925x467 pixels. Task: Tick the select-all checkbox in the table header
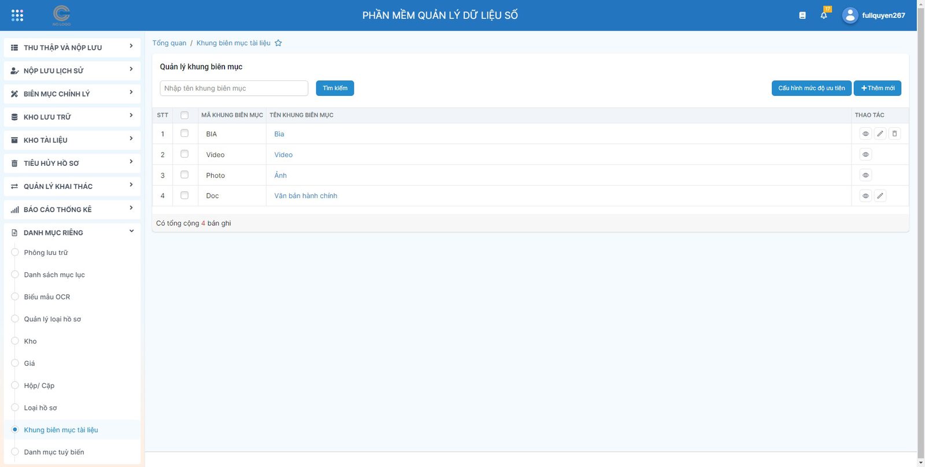184,115
